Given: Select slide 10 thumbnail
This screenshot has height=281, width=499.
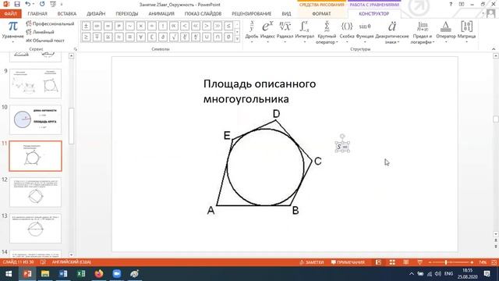Looking at the screenshot, I should tap(35, 119).
